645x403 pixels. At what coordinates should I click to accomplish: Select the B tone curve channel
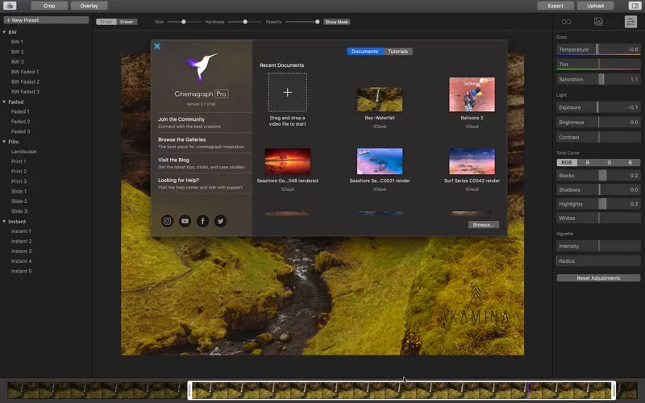pos(630,163)
